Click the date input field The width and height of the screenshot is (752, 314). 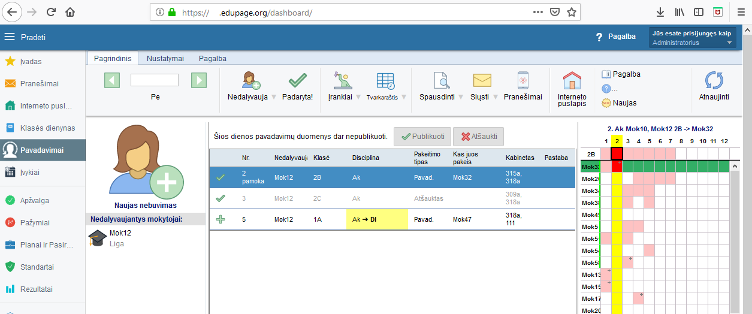pyautogui.click(x=155, y=80)
